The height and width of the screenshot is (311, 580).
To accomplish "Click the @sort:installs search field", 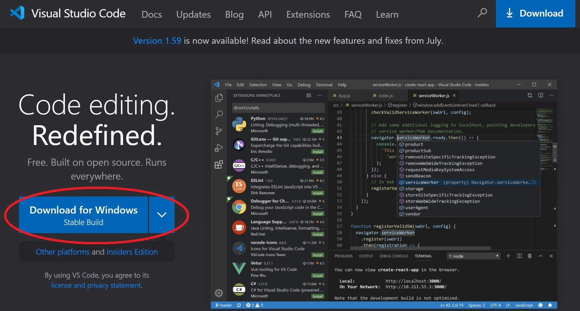I will coord(278,108).
